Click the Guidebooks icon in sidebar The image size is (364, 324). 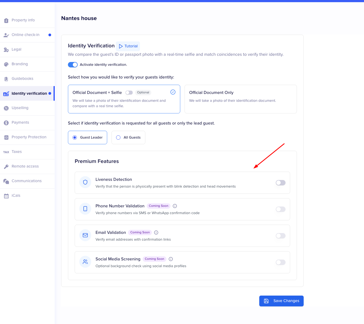click(6, 79)
